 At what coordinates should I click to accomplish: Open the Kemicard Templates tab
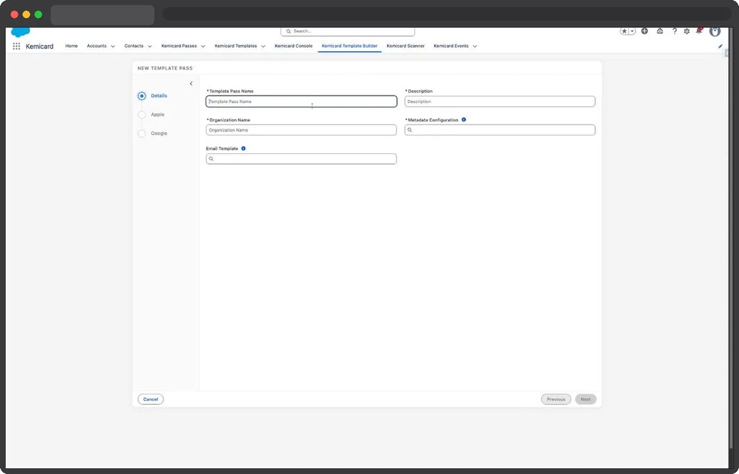click(x=236, y=46)
